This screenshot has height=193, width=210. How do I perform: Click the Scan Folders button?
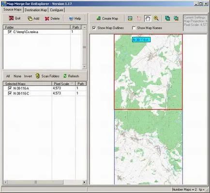(47, 76)
